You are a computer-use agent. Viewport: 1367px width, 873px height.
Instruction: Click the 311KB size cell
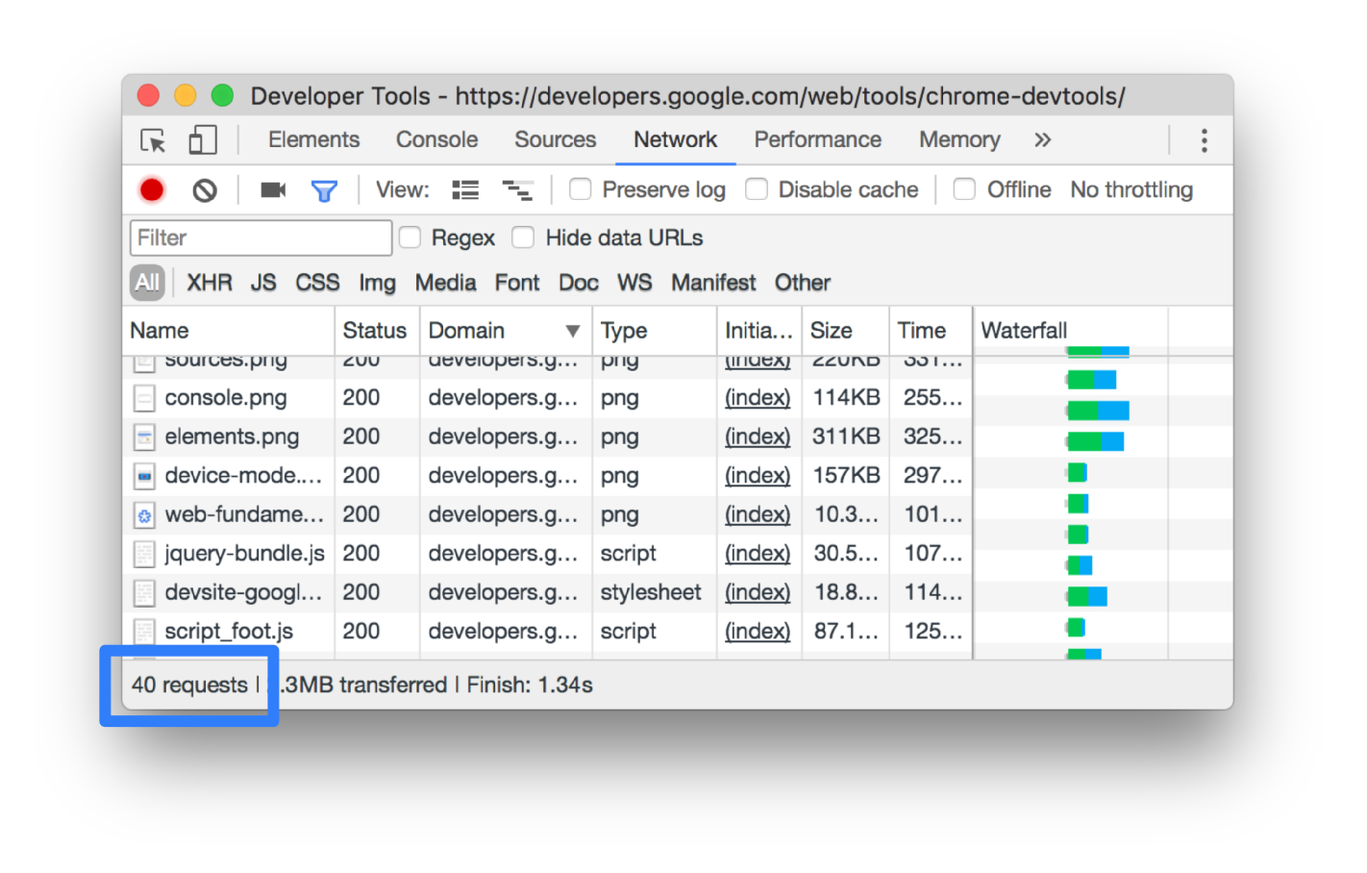pyautogui.click(x=846, y=437)
